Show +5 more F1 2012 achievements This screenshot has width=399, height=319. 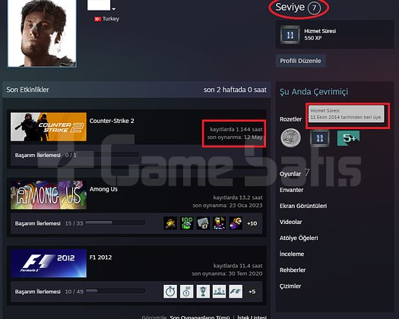(252, 292)
